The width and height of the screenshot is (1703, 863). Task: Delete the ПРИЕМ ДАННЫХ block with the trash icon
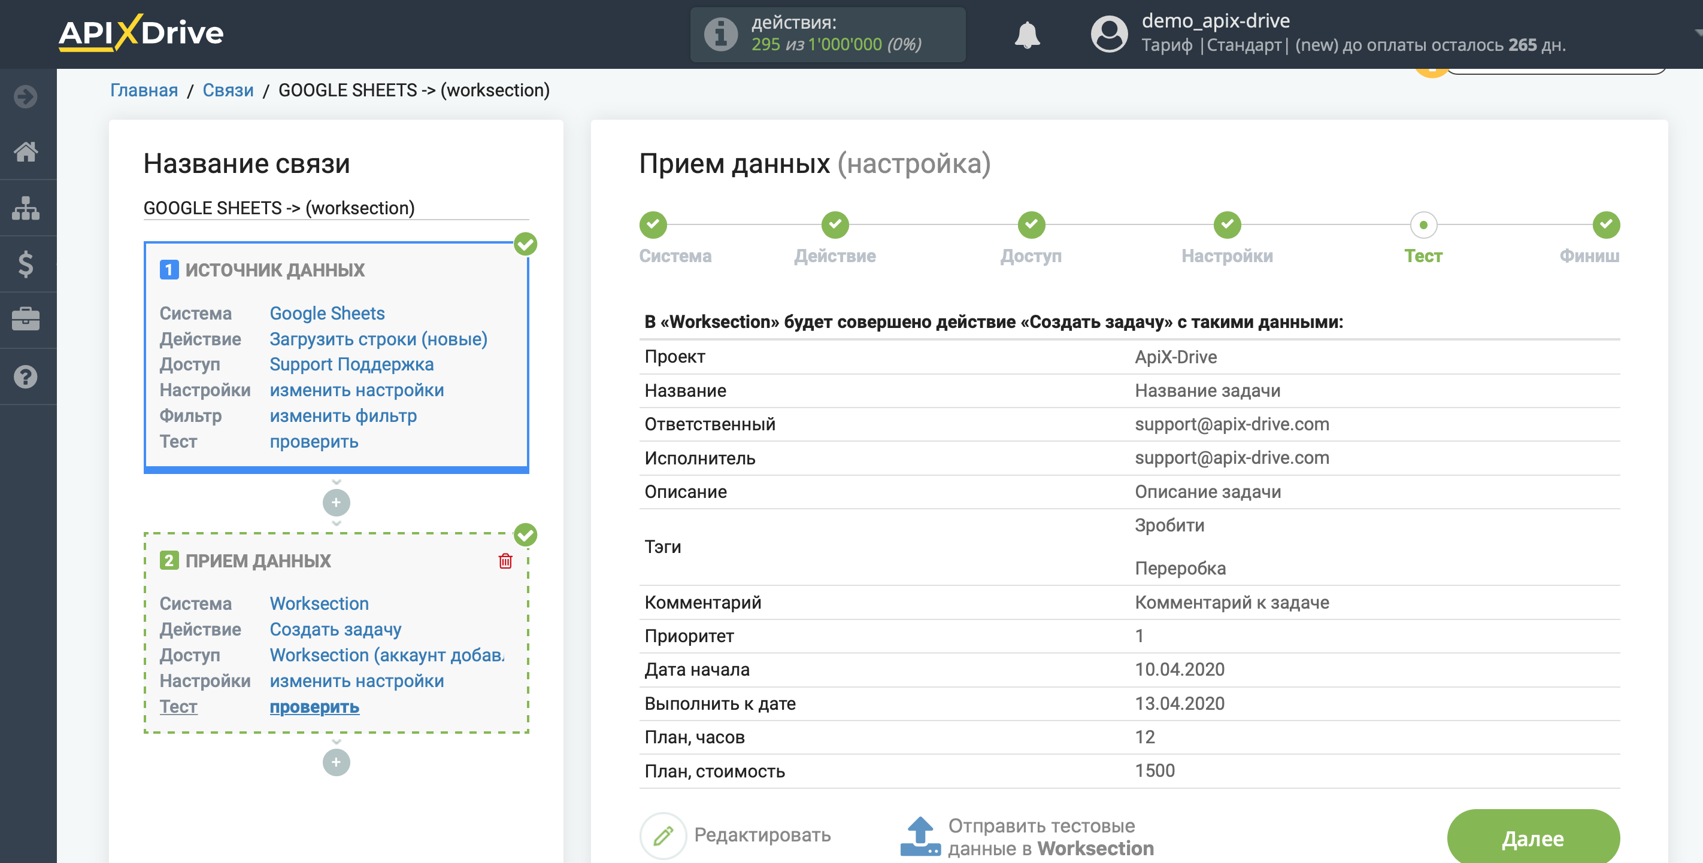[x=505, y=561]
